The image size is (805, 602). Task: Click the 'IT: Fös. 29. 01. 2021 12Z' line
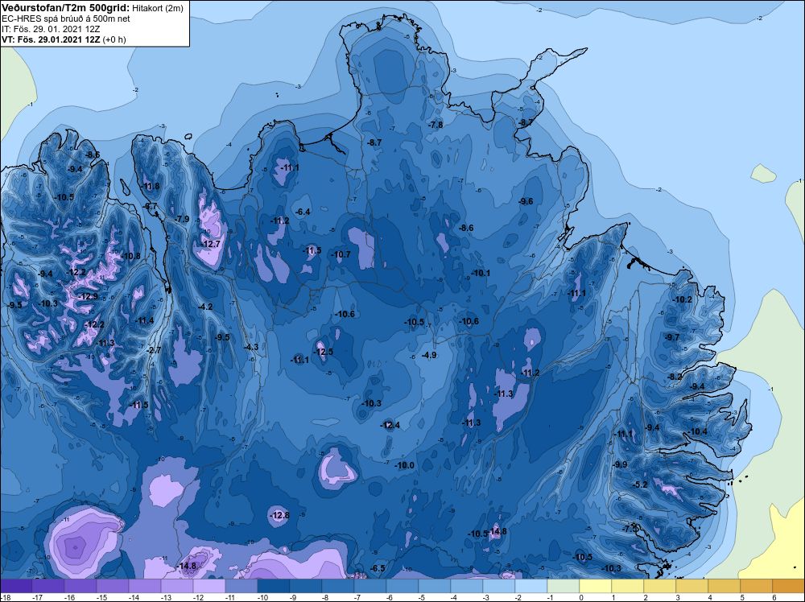click(52, 29)
